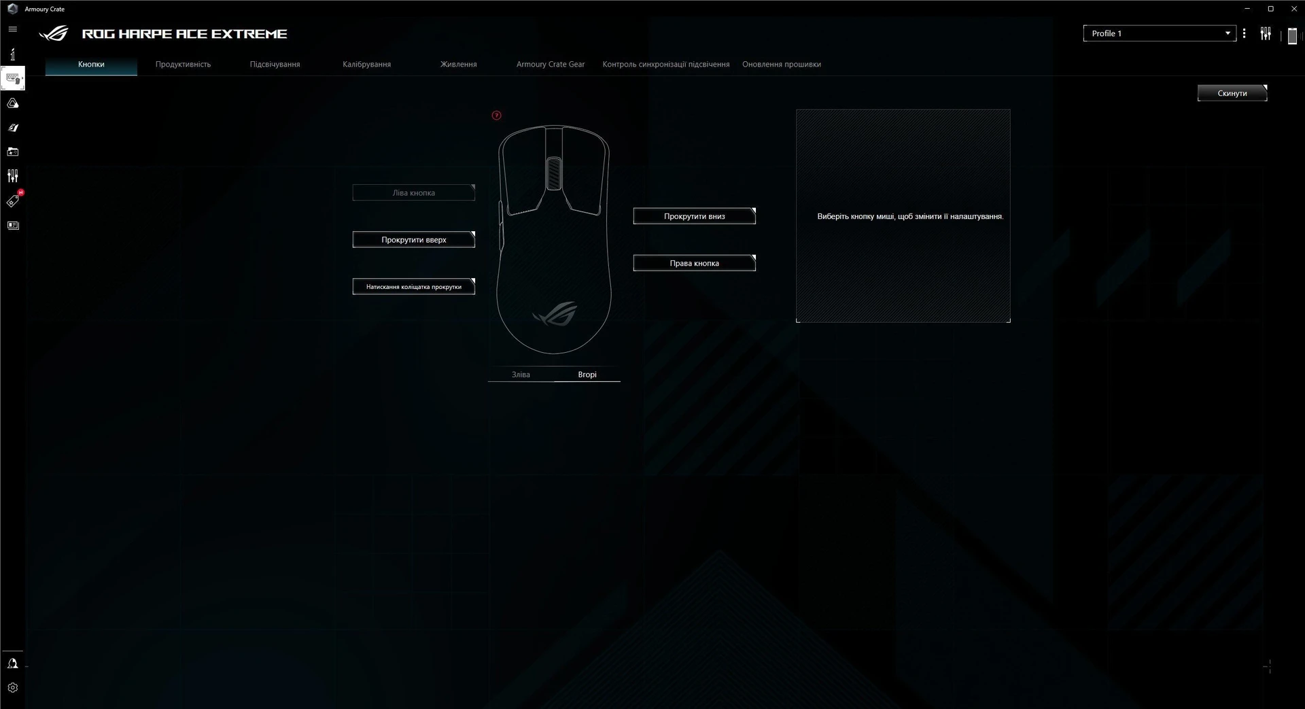This screenshot has width=1305, height=709.
Task: Click the ROG logo in the header
Action: [x=54, y=33]
